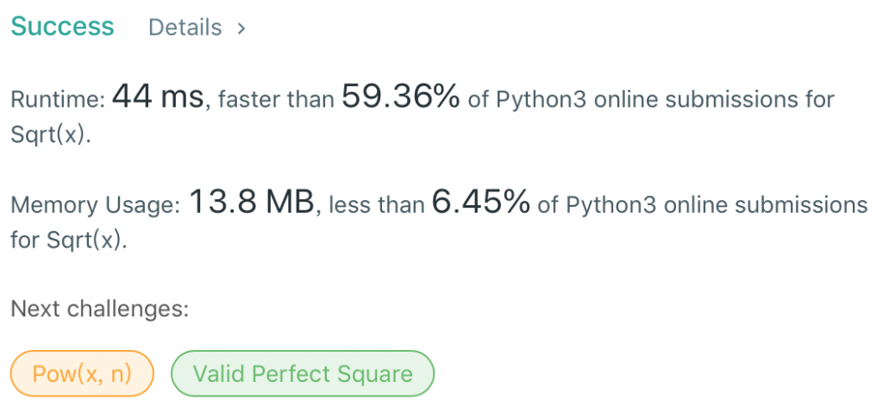Click the 59.36% runtime percentile
This screenshot has width=883, height=412.
coord(401,97)
